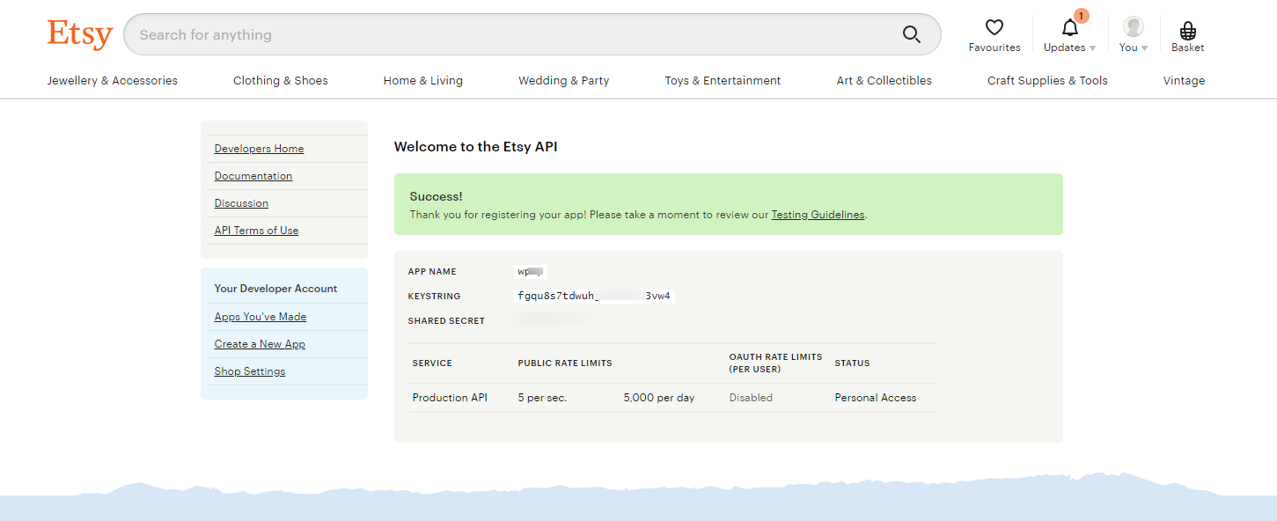Open Craft Supplies & Tools category

tap(1047, 80)
